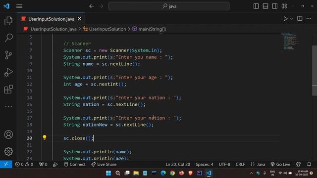
Task: Click the lightbulb quick fix on line 20
Action: coord(45,137)
